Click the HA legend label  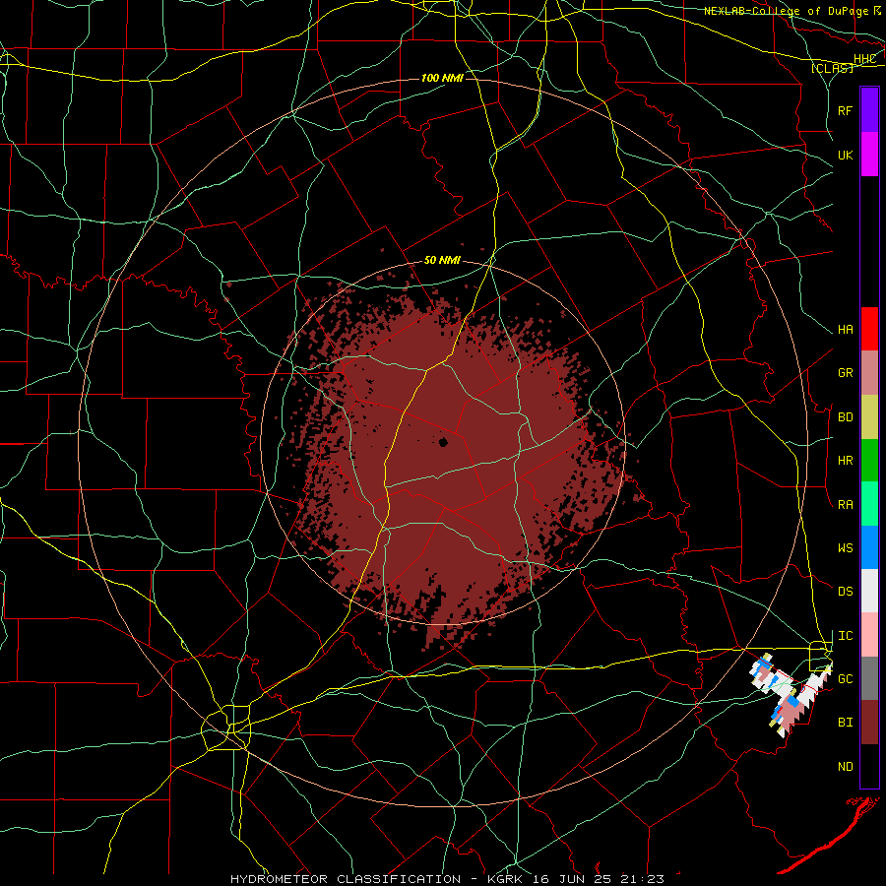[845, 330]
